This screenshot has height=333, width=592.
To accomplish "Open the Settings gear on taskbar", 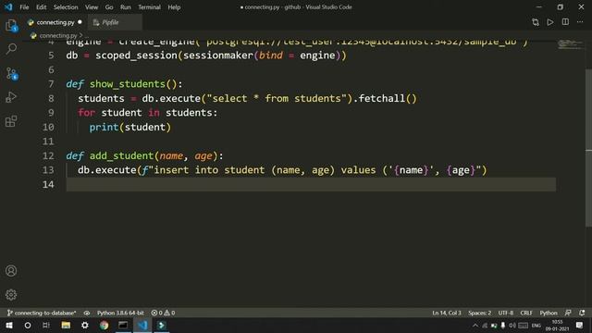I will coord(85,325).
